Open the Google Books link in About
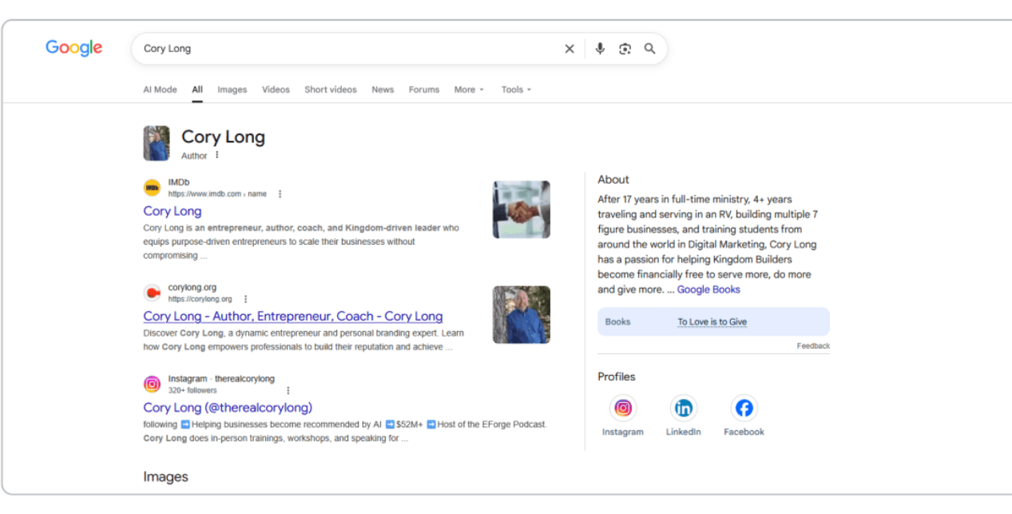Viewport: 1012px width, 514px height. 708,289
